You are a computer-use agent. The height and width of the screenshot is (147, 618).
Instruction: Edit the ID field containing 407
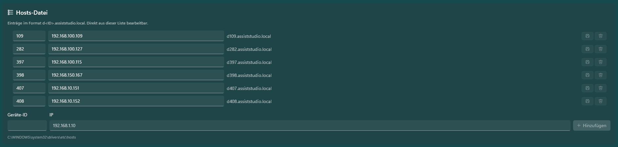coord(29,88)
